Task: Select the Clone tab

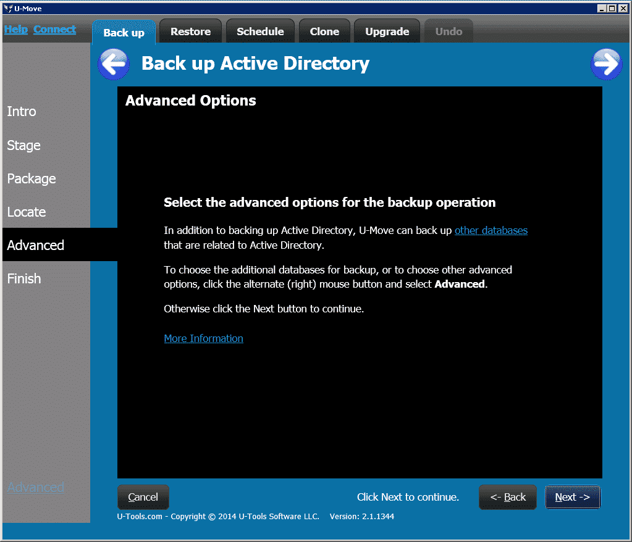Action: (x=324, y=31)
